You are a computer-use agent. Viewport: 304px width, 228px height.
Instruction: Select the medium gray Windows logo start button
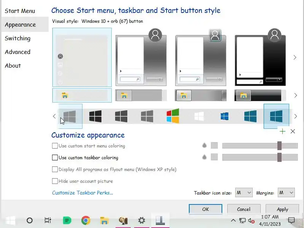click(x=147, y=116)
